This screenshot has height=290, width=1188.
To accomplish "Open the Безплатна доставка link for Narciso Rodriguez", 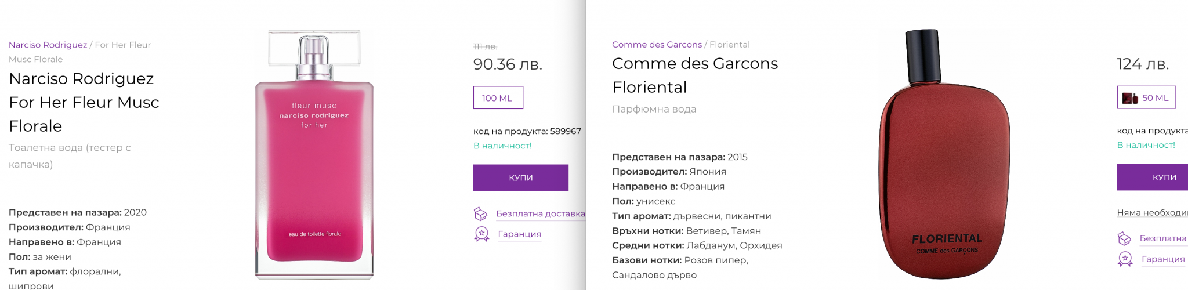I will click(x=540, y=214).
